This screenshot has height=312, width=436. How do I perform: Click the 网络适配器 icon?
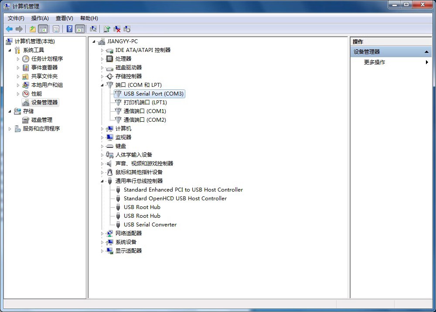(x=110, y=233)
